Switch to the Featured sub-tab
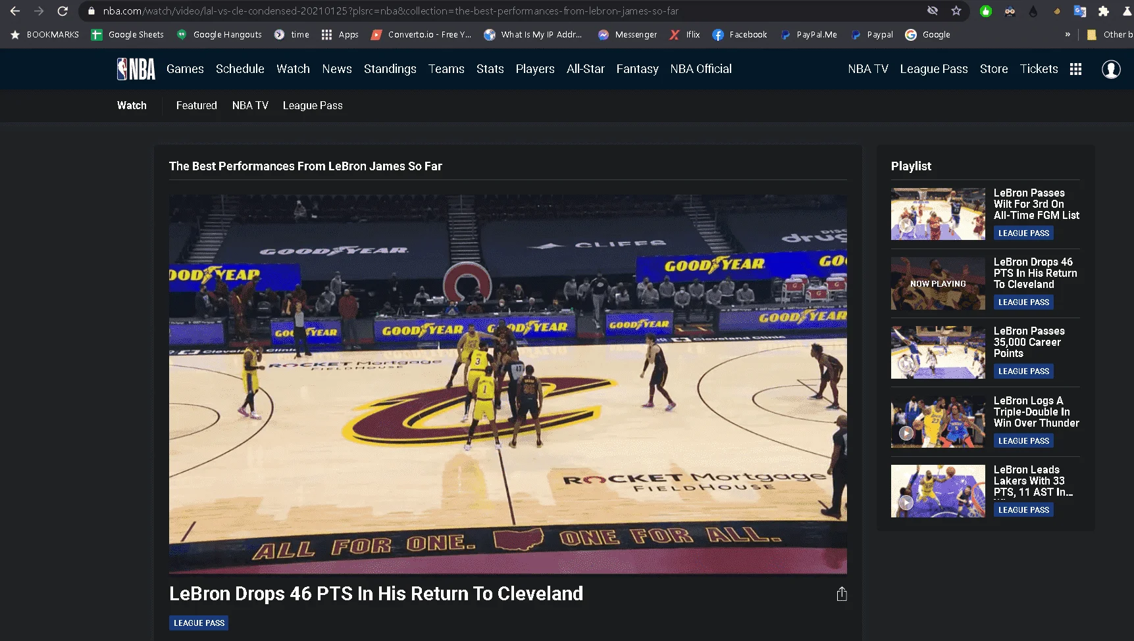Screen dimensions: 1134x641 (196, 106)
